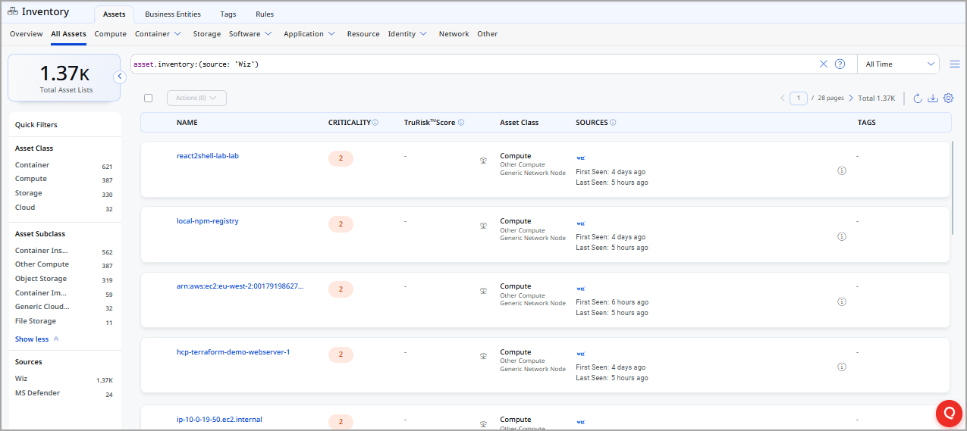
Task: Go to next page arrow
Action: click(851, 98)
